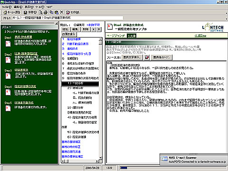Click the LANTECH Software logo
Viewport: 228px width, 171px height.
pos(213,28)
